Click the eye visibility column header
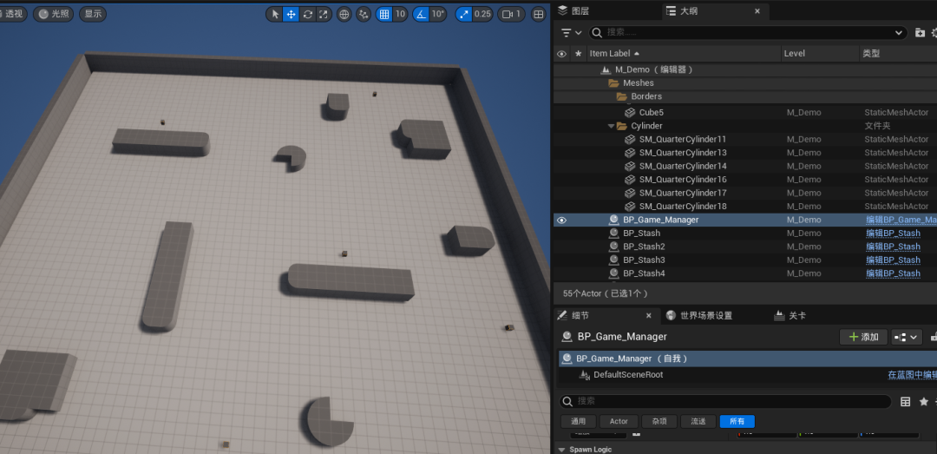937x454 pixels. (561, 54)
